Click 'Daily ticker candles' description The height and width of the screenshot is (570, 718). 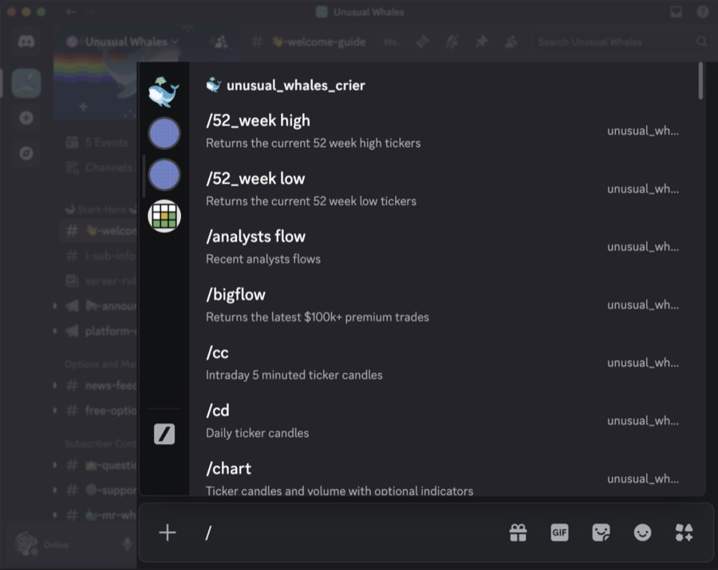coord(258,433)
